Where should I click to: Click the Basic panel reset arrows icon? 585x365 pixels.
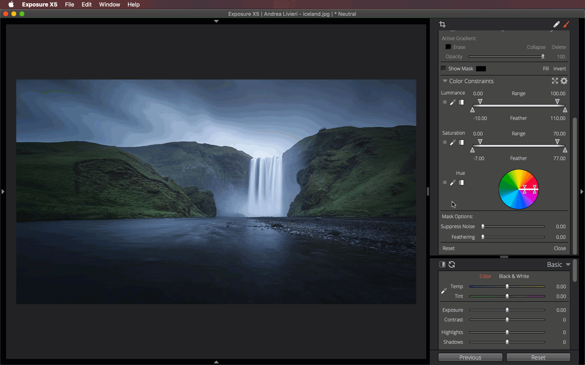[452, 264]
